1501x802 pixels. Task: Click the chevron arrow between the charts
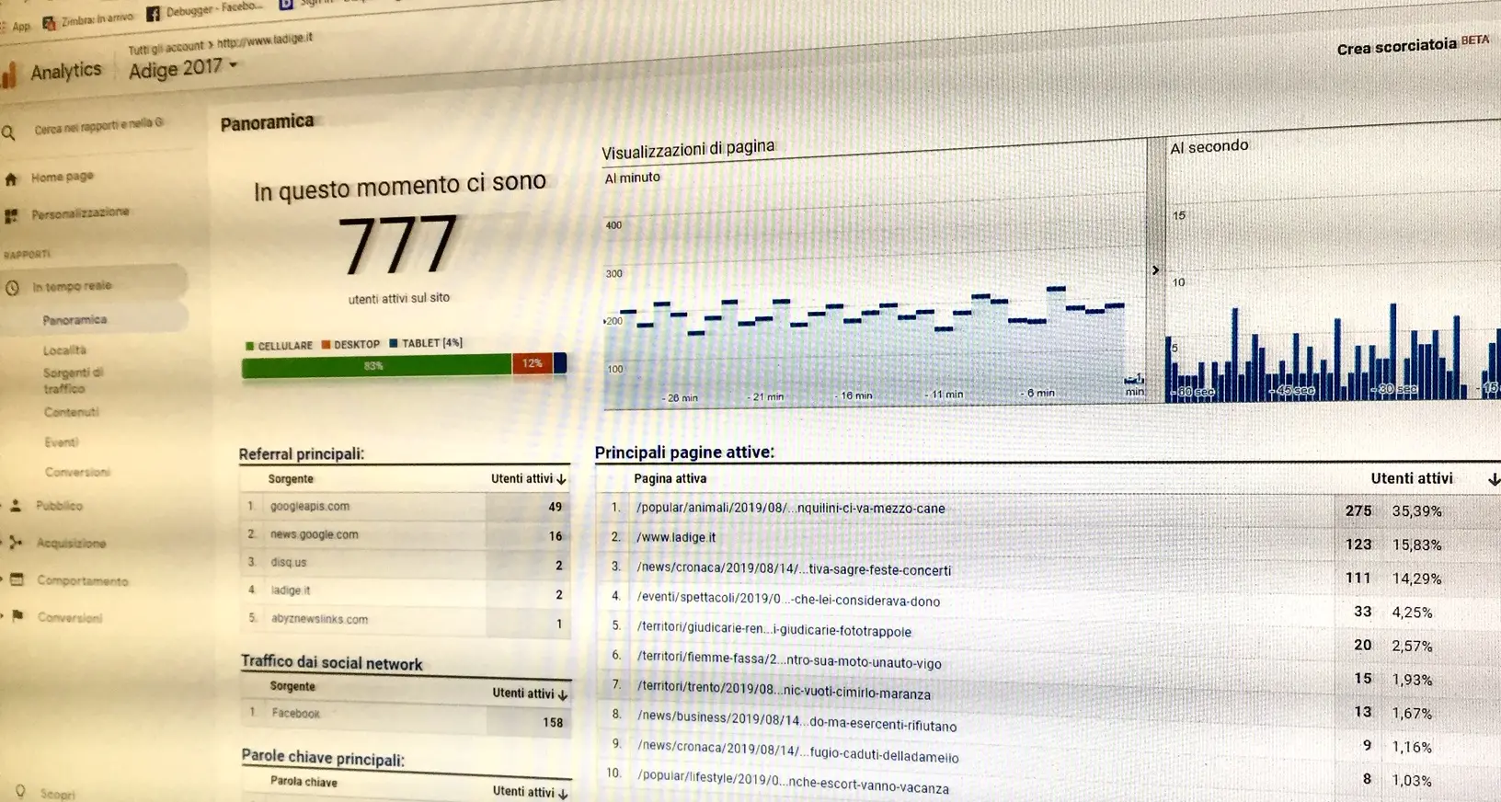pos(1155,270)
